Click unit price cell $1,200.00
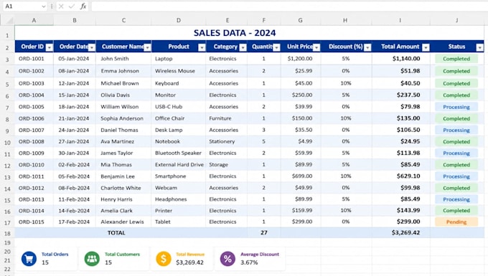Image resolution: width=488 pixels, height=276 pixels. (300, 59)
